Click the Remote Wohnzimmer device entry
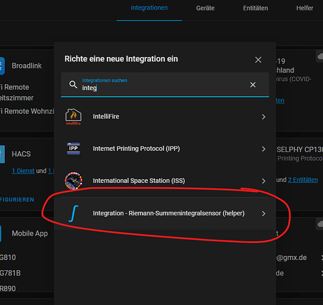 [x=27, y=112]
